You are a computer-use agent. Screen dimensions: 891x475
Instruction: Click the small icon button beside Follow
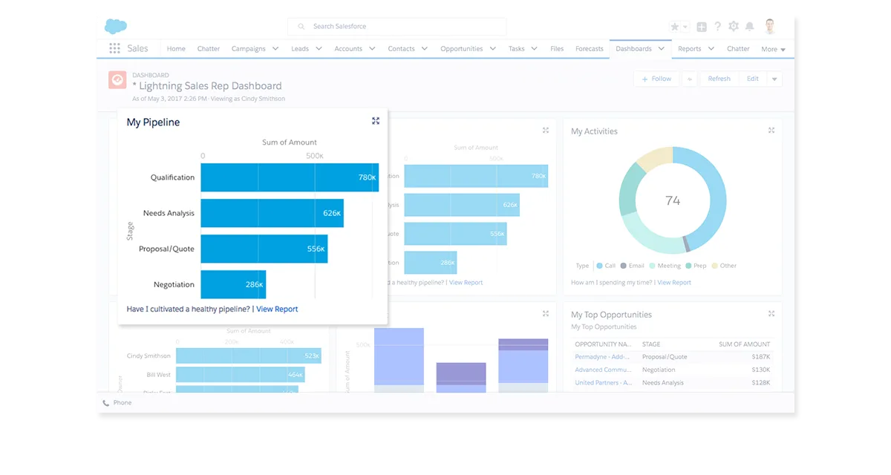pos(689,79)
